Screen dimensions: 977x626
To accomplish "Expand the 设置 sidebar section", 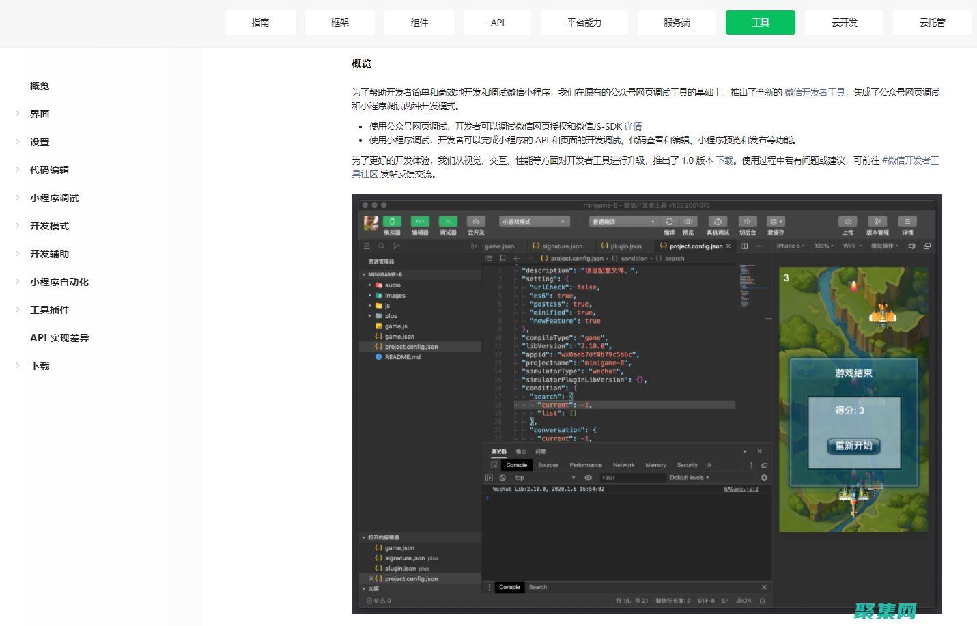I will point(40,142).
